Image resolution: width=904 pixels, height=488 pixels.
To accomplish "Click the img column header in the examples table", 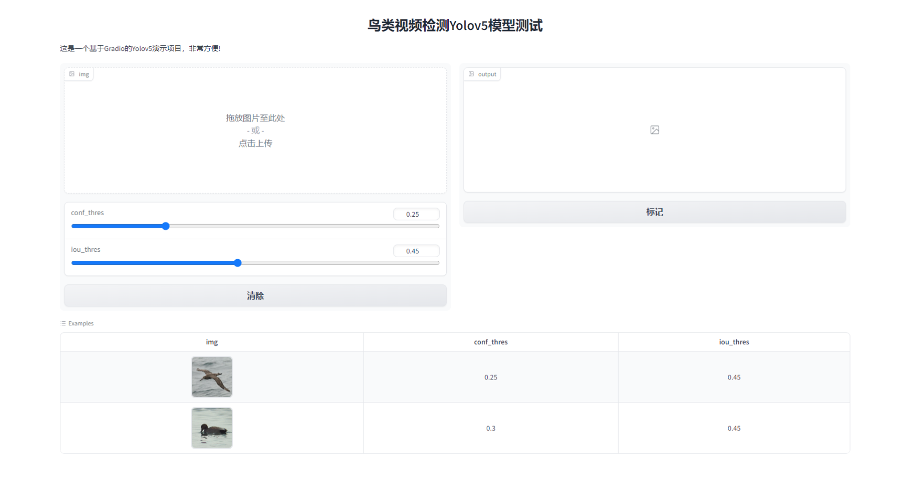I will [x=211, y=342].
